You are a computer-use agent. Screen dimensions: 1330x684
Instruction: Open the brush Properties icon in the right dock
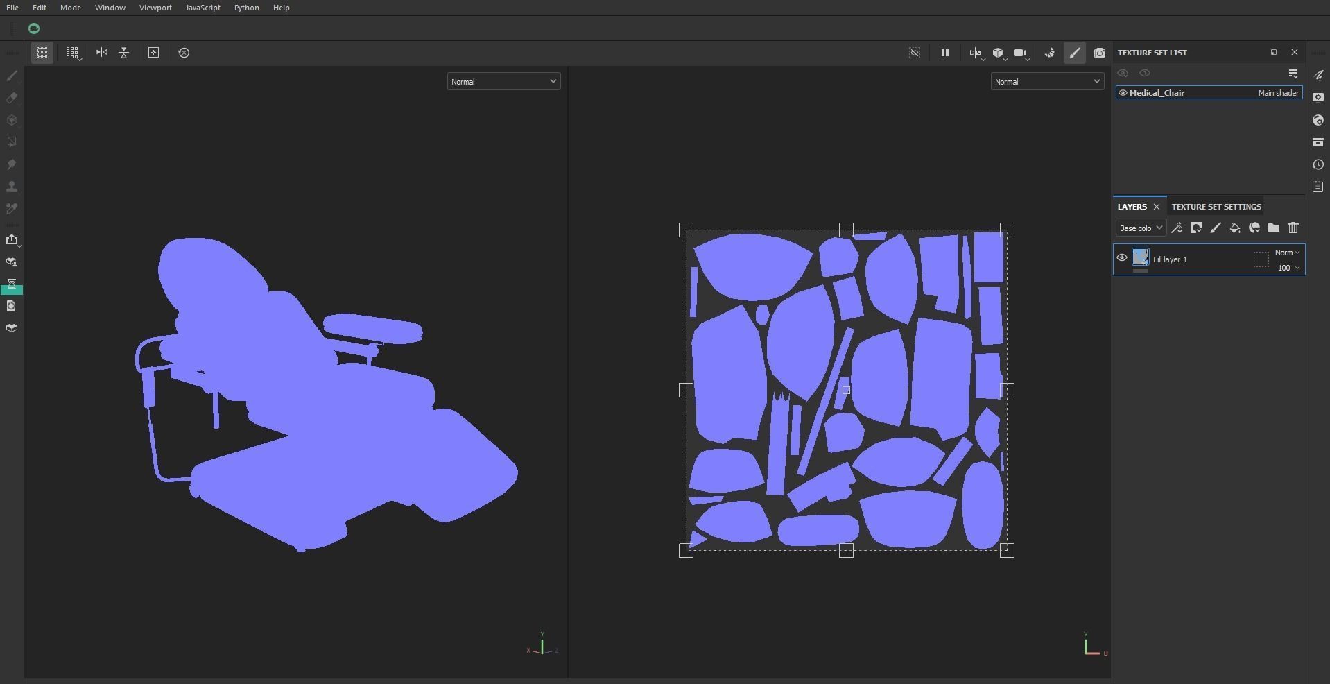(x=1318, y=76)
